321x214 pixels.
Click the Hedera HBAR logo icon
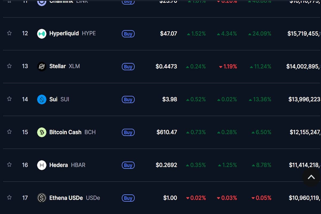click(42, 165)
